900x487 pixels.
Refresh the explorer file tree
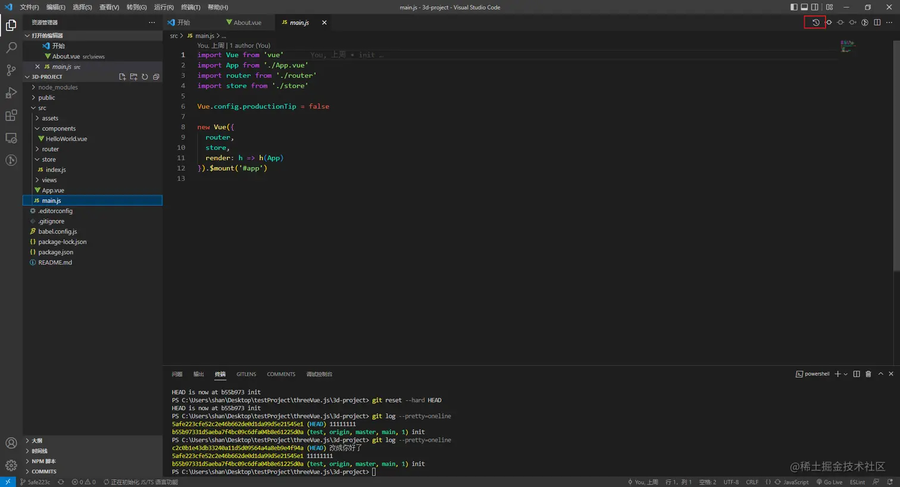(145, 77)
